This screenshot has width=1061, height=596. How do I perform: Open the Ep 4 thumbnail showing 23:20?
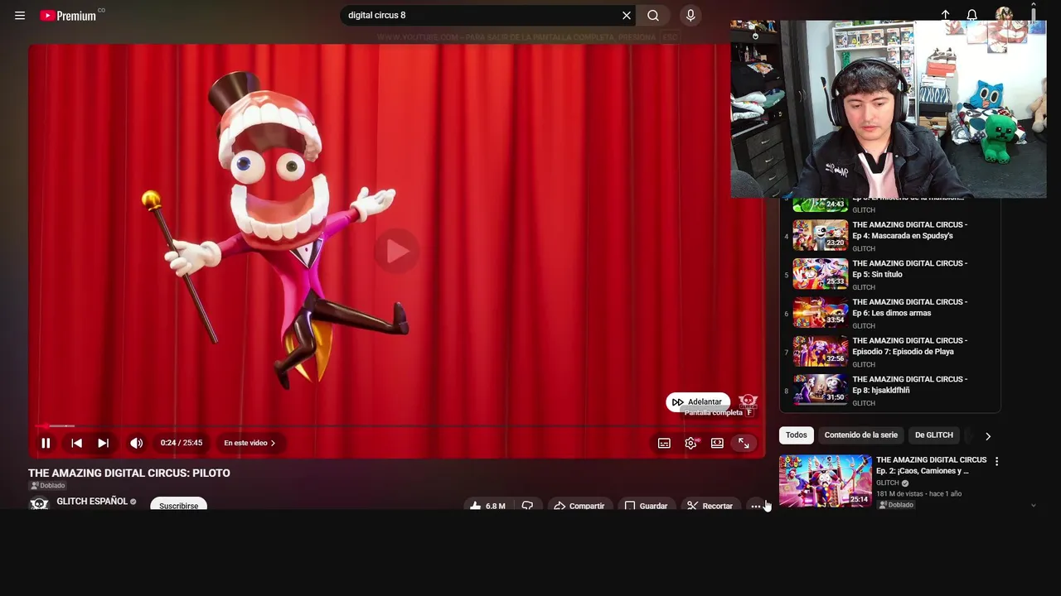820,235
